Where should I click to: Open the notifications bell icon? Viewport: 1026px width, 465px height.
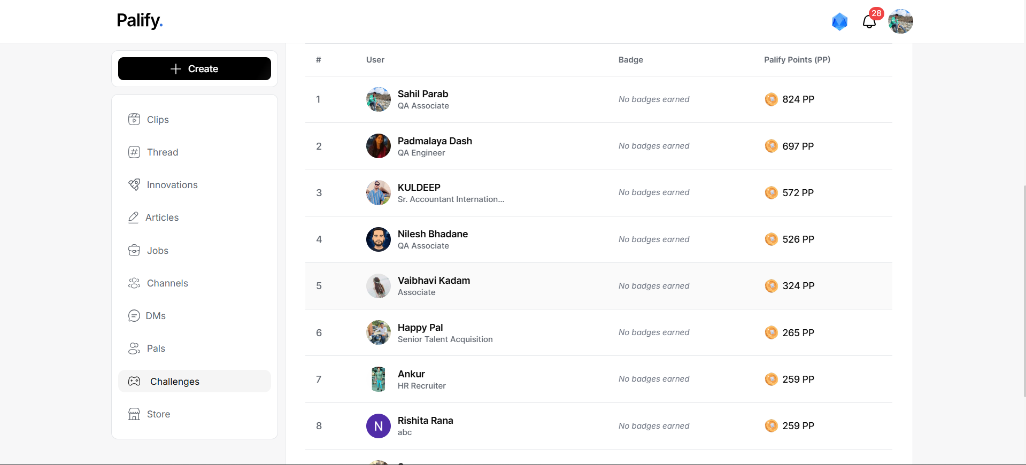[869, 21]
